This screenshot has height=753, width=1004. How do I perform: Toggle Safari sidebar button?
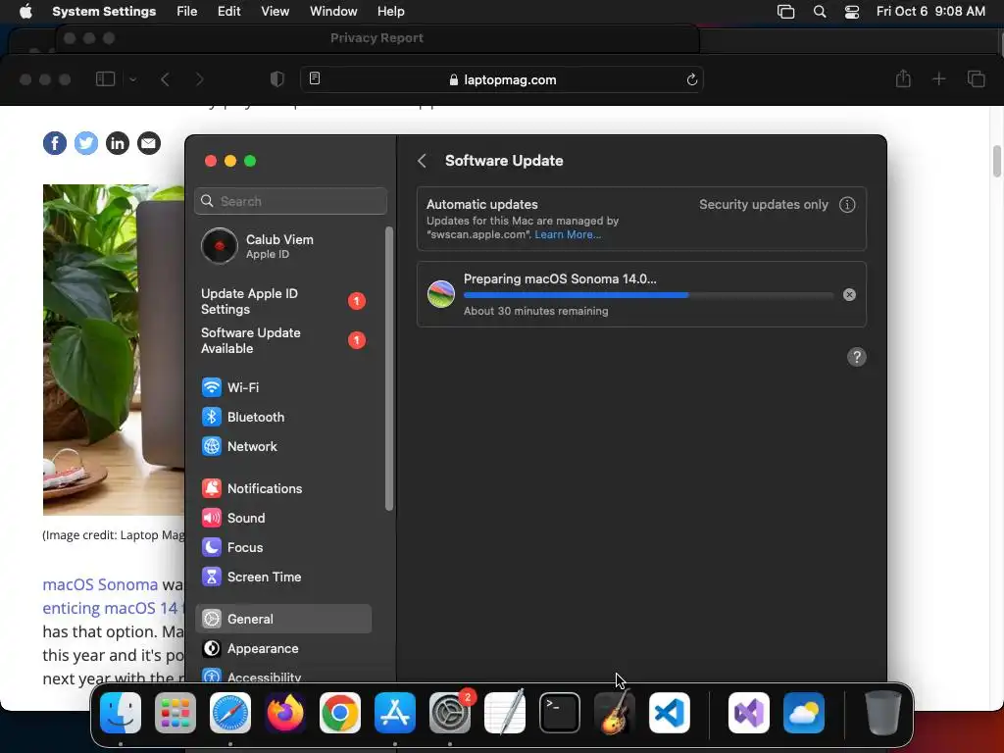[x=105, y=79]
